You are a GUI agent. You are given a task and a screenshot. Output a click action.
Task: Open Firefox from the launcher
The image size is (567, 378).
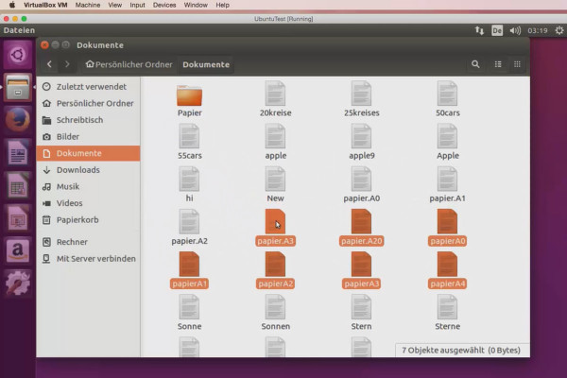point(18,120)
